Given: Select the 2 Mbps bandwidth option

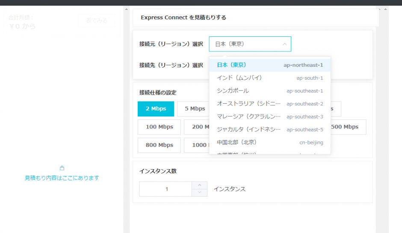Looking at the screenshot, I should 156,109.
